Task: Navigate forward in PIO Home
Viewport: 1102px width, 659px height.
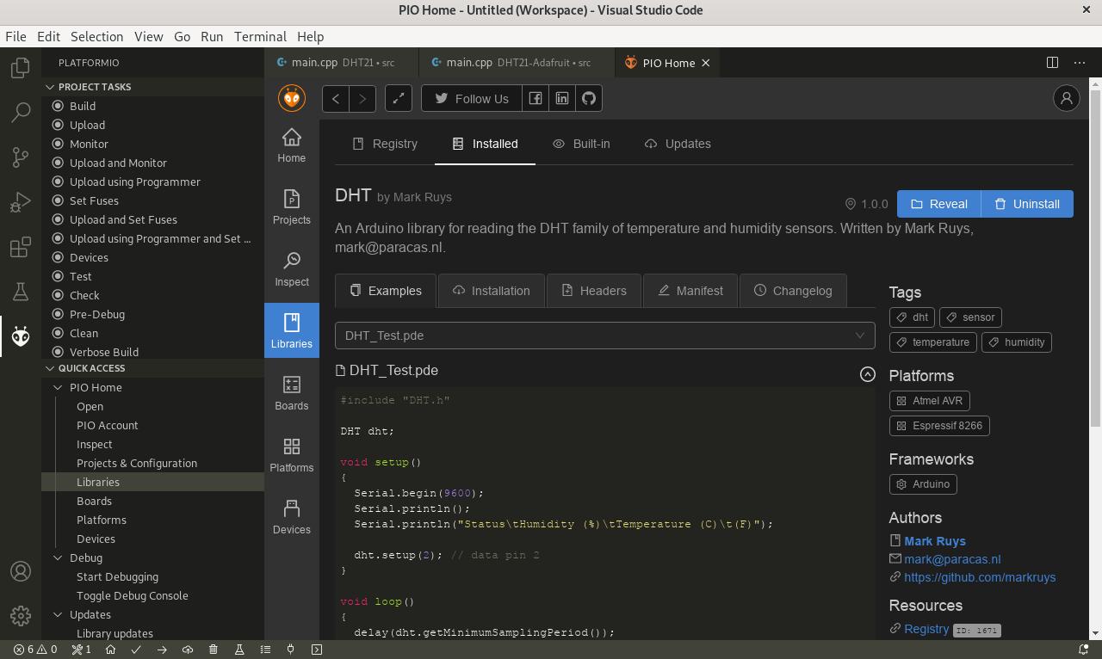Action: 362,98
